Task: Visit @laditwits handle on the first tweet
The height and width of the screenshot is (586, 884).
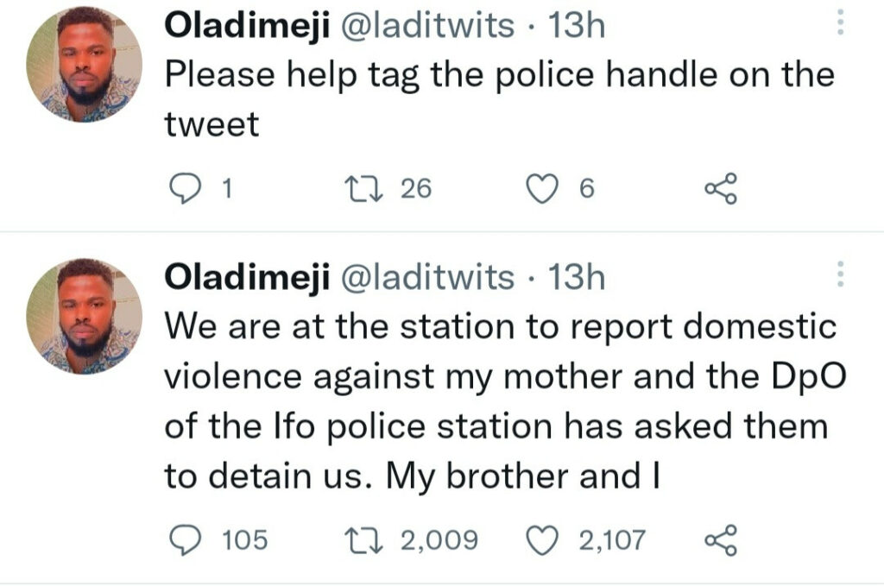Action: pyautogui.click(x=430, y=27)
